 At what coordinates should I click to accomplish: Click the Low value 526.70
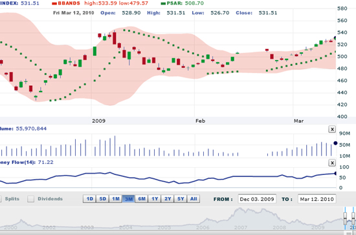click(x=220, y=13)
